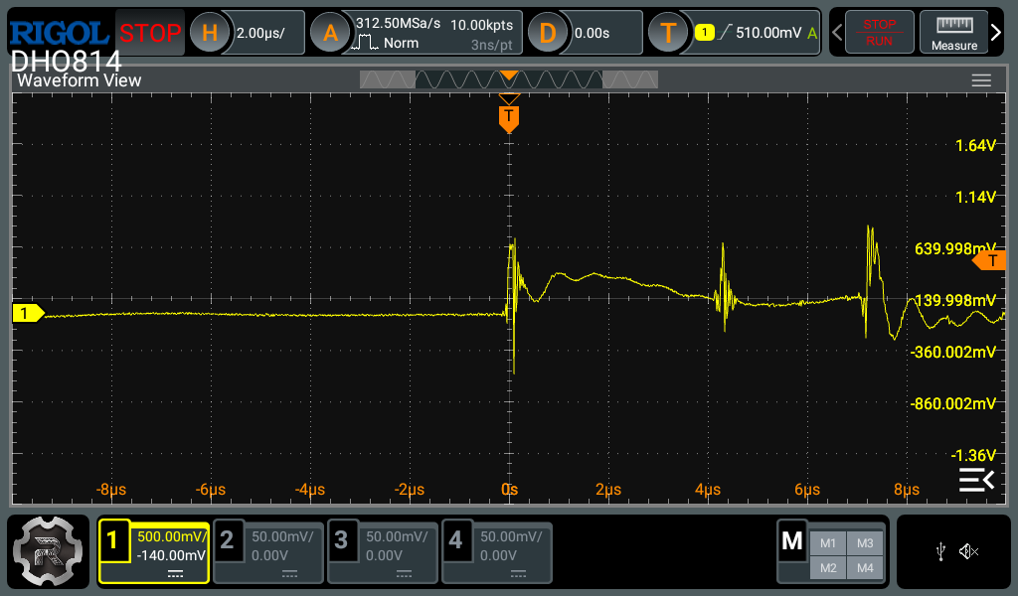Open the Trigger settings (T) icon

point(668,33)
